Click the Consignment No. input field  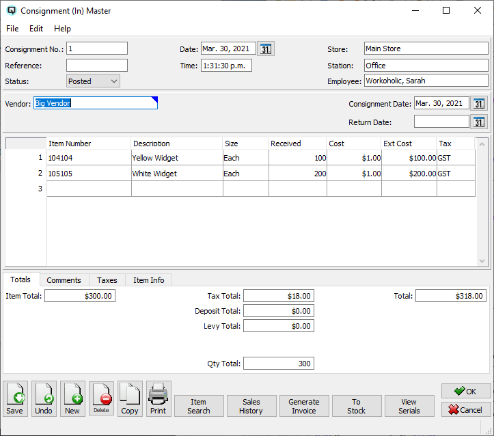coord(97,49)
